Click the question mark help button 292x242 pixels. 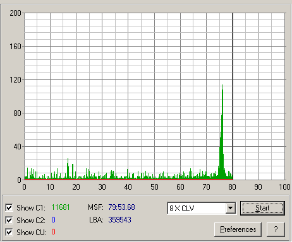[276, 229]
